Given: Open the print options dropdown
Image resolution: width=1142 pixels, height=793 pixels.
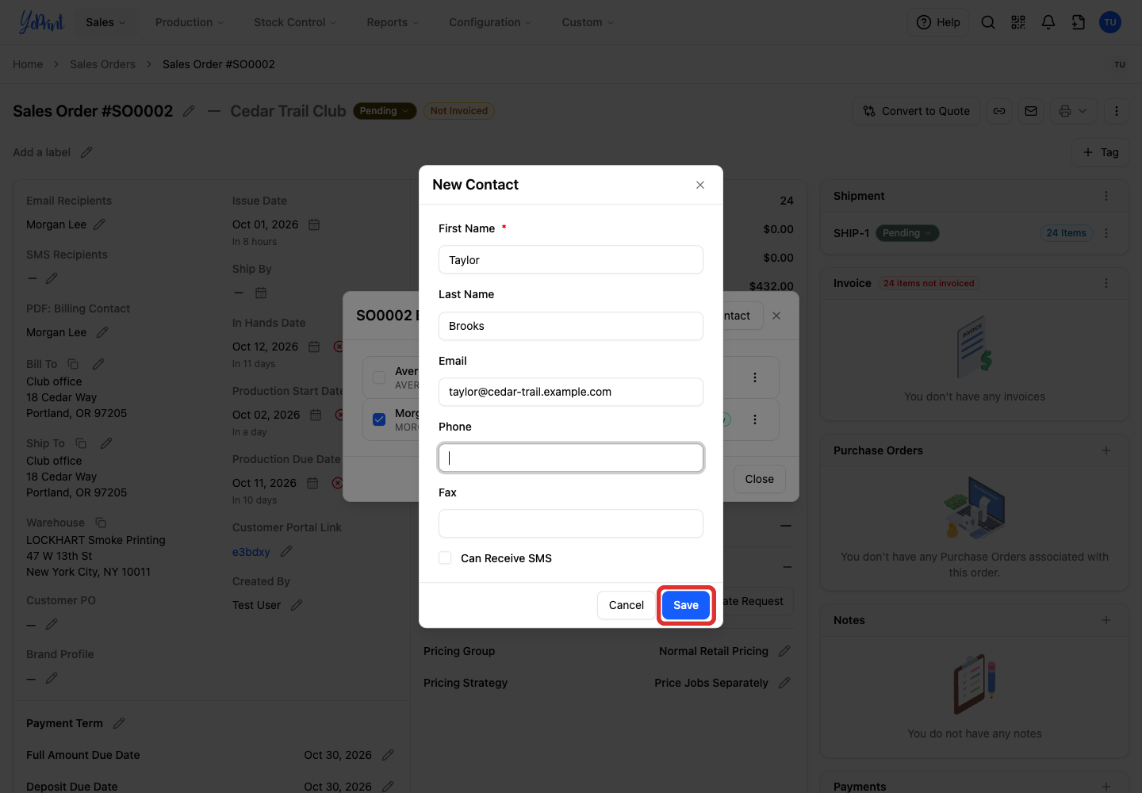Looking at the screenshot, I should [x=1073, y=111].
